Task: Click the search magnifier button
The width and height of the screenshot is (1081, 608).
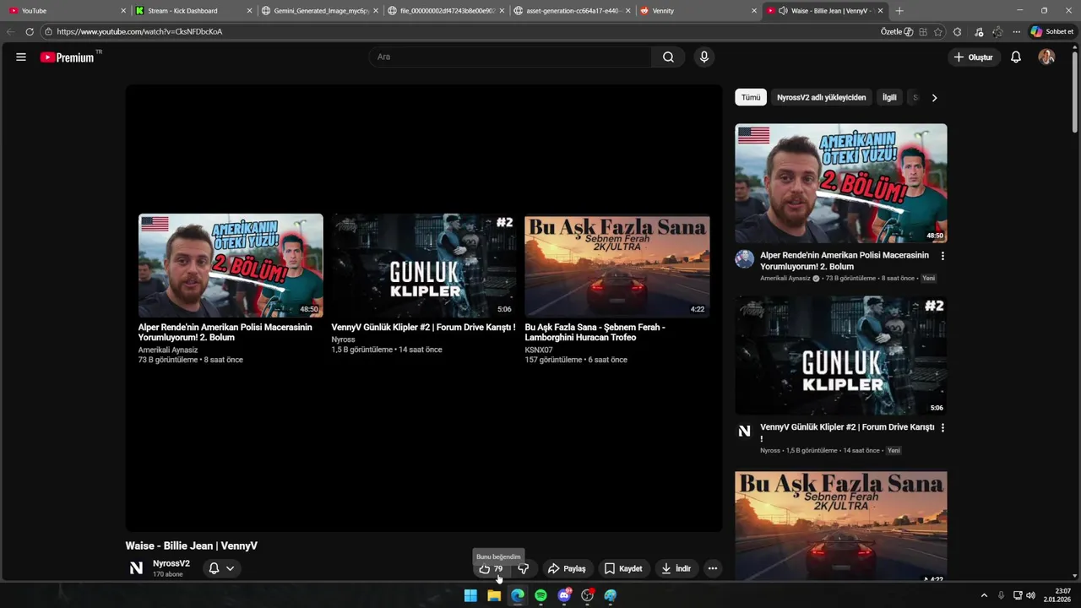Action: pyautogui.click(x=668, y=57)
